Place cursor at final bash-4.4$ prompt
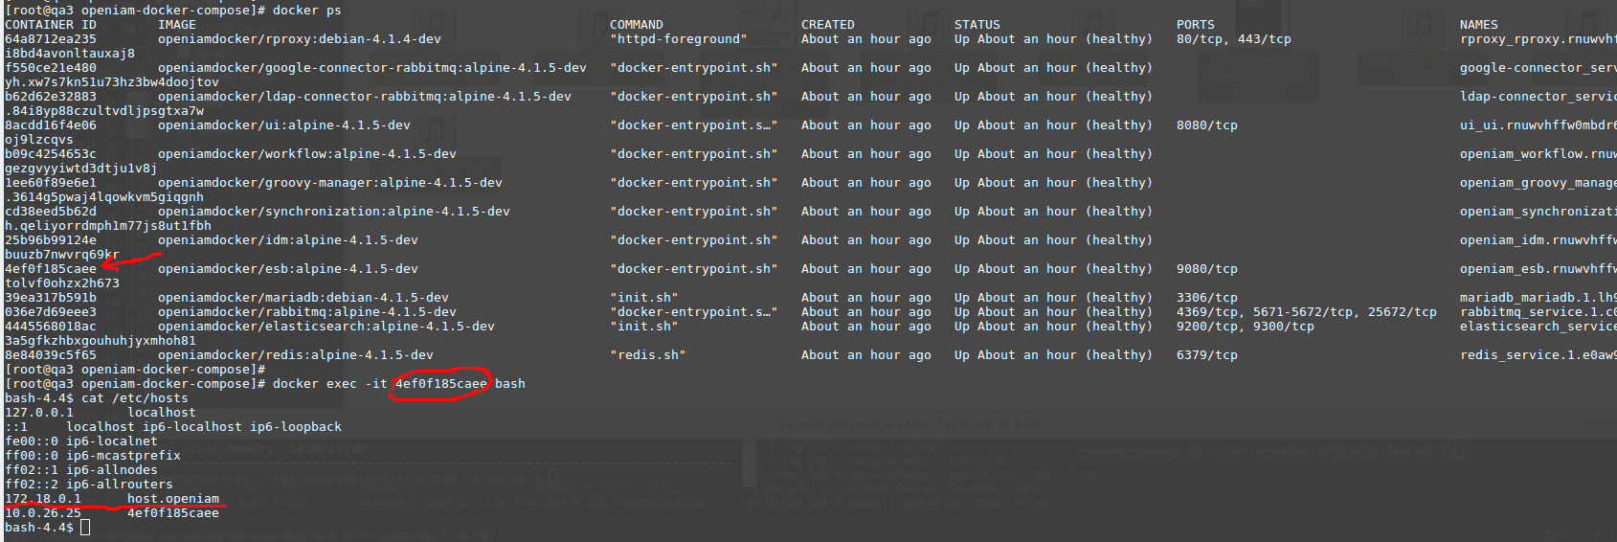1617x542 pixels. tap(85, 528)
